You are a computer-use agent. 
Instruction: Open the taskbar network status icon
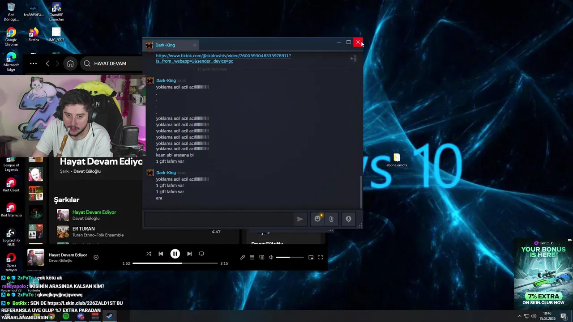pyautogui.click(x=527, y=316)
